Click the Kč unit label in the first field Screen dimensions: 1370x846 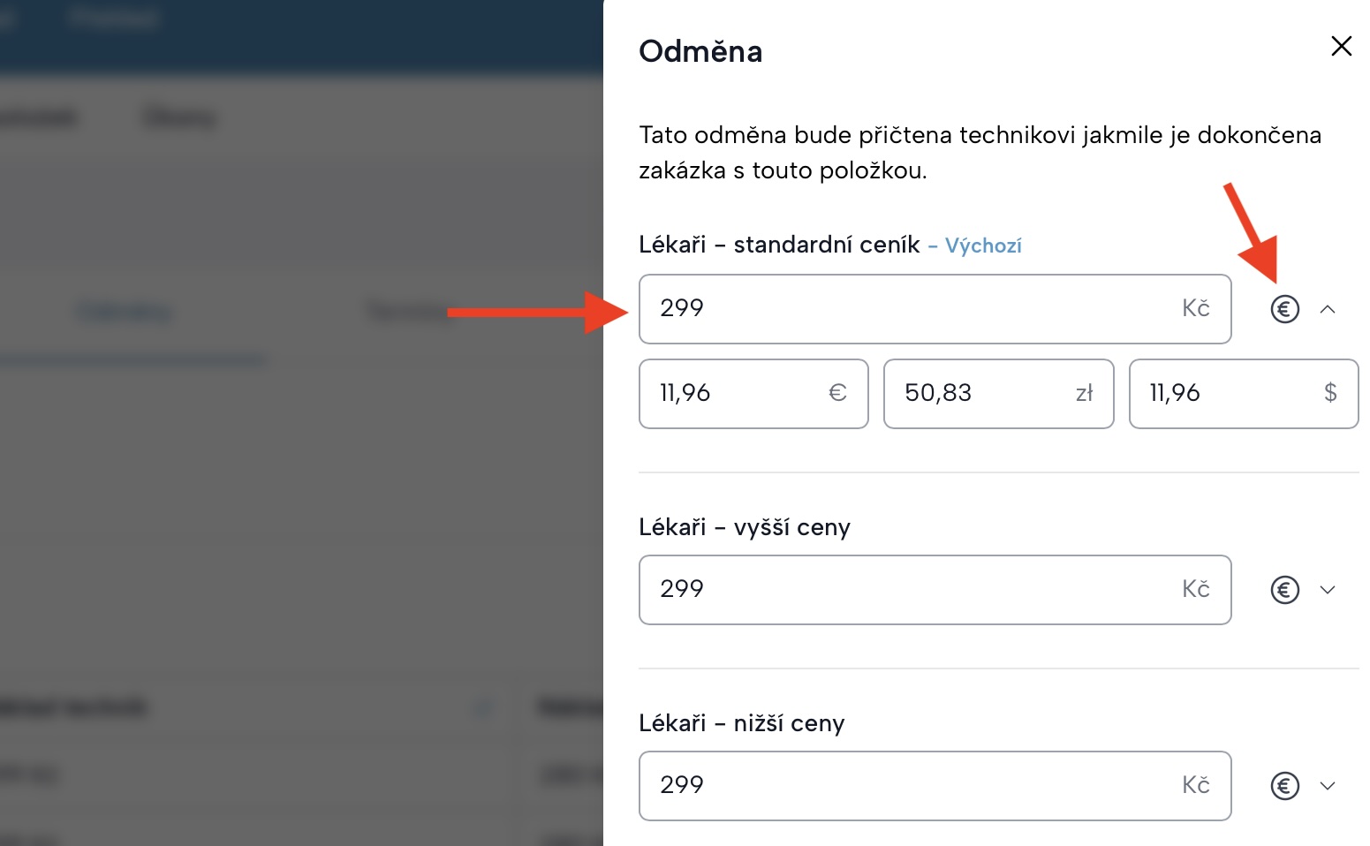pos(1198,309)
